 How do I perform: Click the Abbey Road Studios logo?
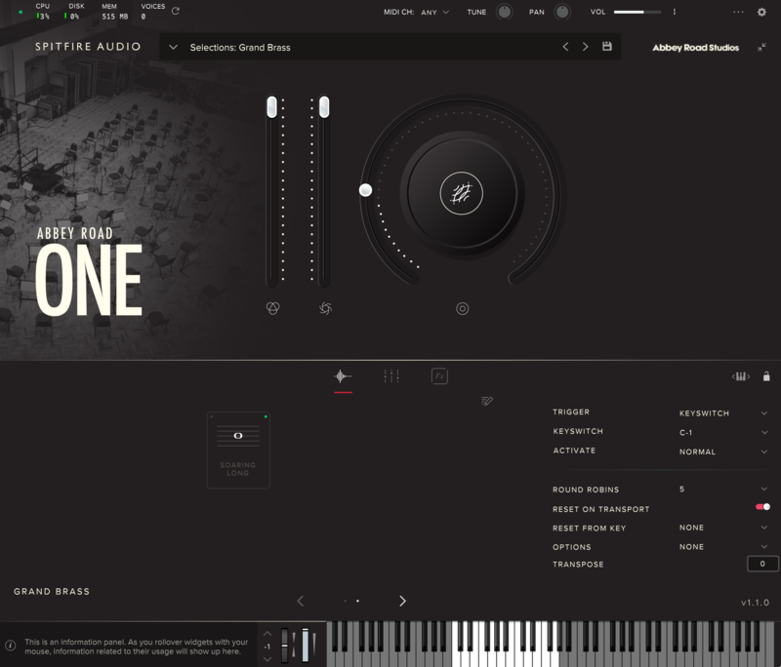(x=696, y=48)
